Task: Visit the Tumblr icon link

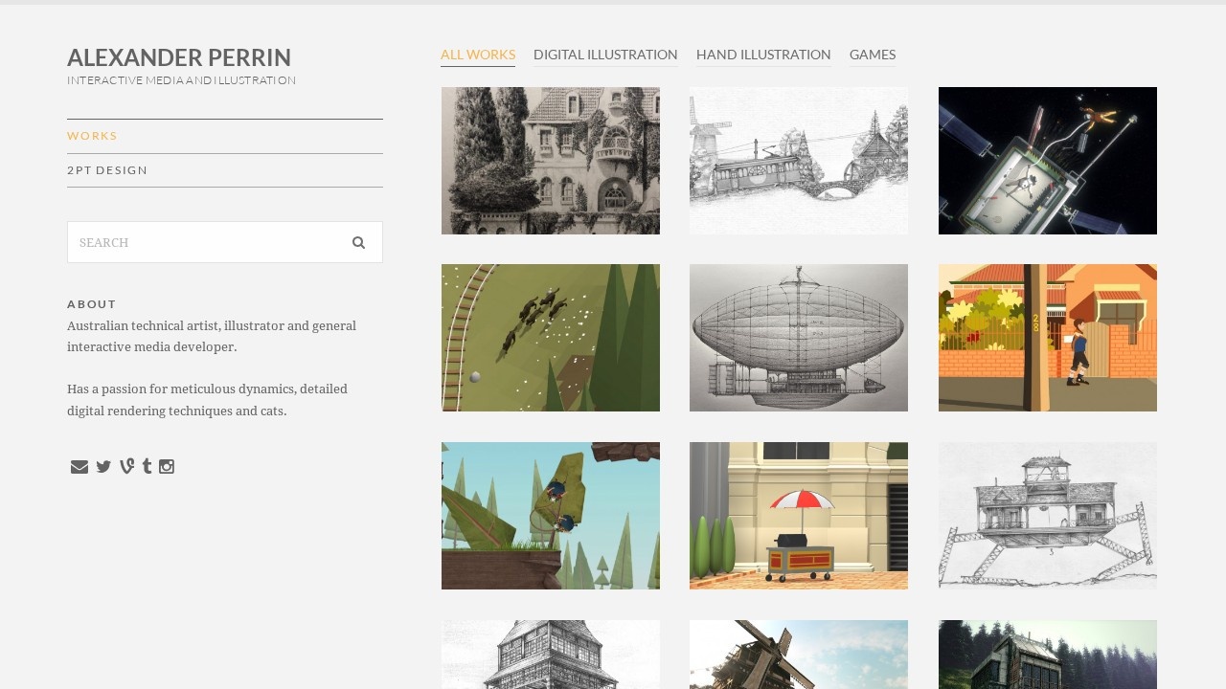Action: coord(147,467)
